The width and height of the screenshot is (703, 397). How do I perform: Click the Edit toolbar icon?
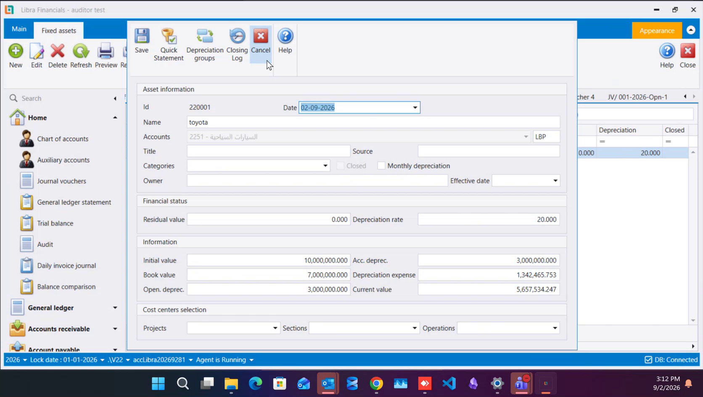[x=37, y=56]
